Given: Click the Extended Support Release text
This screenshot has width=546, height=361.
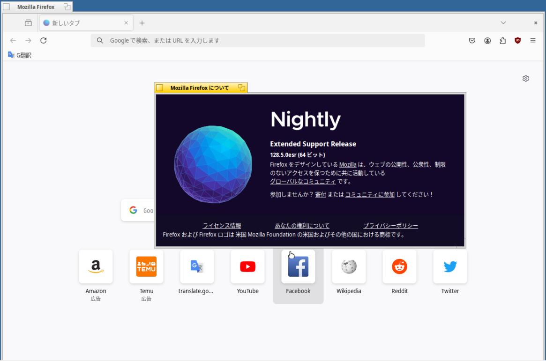Looking at the screenshot, I should (x=313, y=144).
